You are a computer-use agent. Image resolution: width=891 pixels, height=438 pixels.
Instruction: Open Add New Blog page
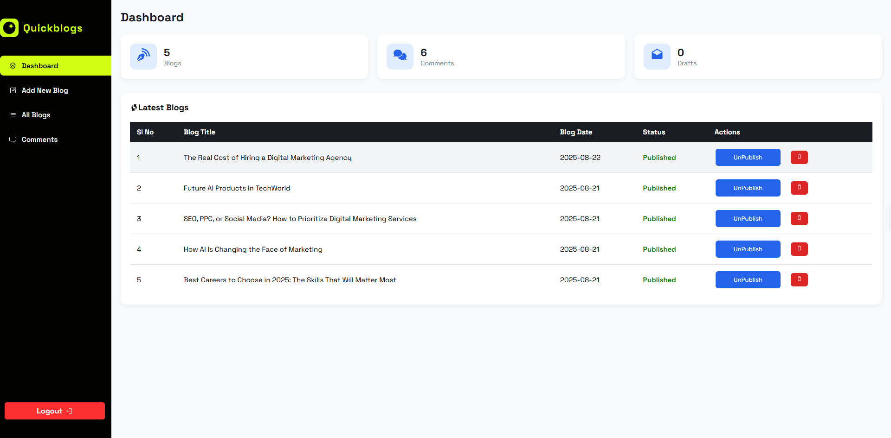(x=45, y=90)
